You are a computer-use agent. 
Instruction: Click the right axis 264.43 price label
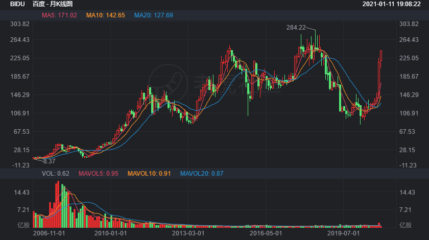tap(409, 40)
